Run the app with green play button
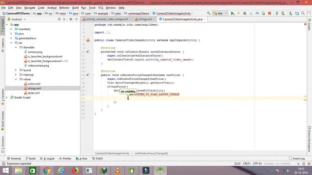 click(232, 13)
